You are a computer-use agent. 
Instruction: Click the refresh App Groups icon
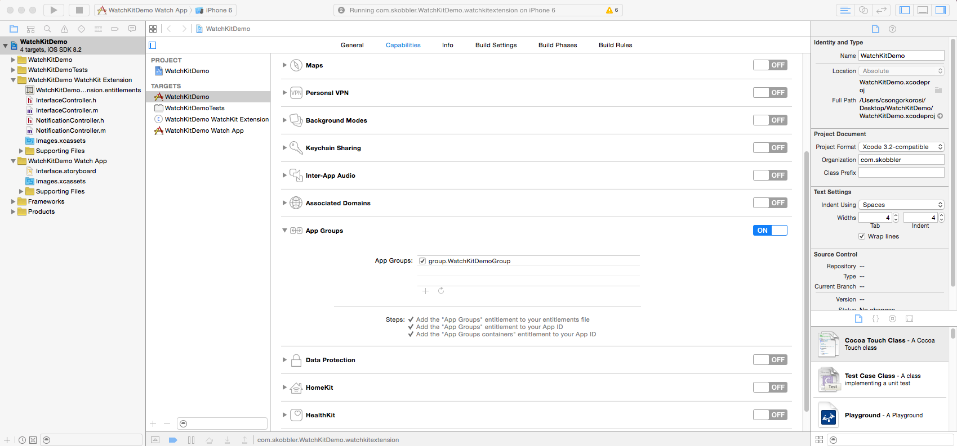[x=441, y=291]
